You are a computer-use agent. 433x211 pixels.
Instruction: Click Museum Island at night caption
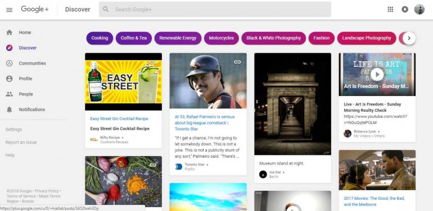click(x=282, y=163)
